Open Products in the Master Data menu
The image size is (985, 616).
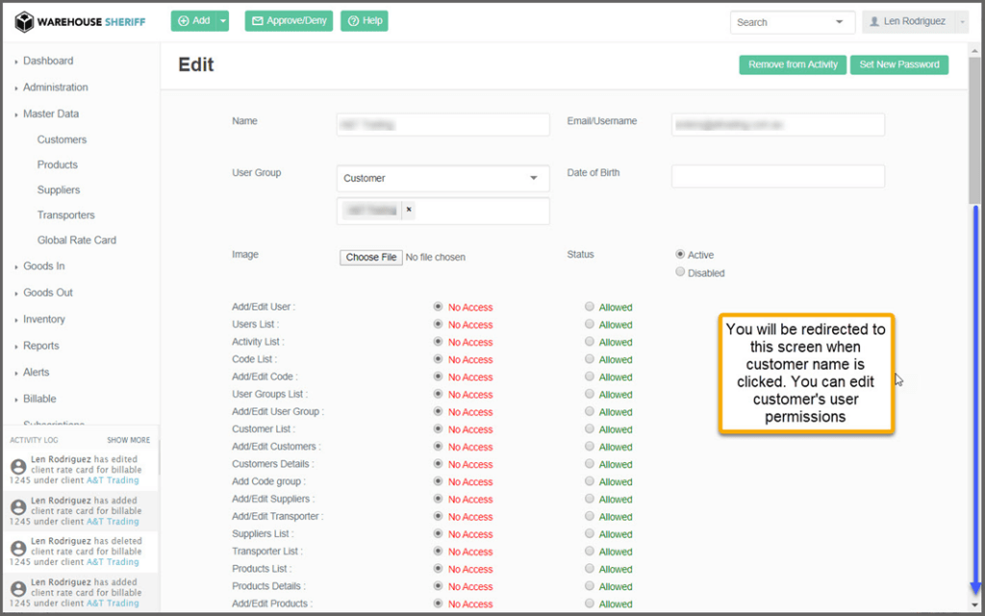57,164
